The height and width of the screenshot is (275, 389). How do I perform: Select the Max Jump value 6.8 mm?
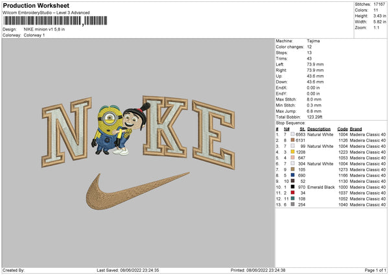click(x=314, y=111)
